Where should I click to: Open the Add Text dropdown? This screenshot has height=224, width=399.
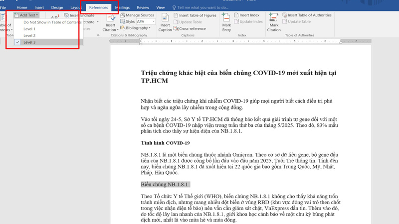pos(26,15)
